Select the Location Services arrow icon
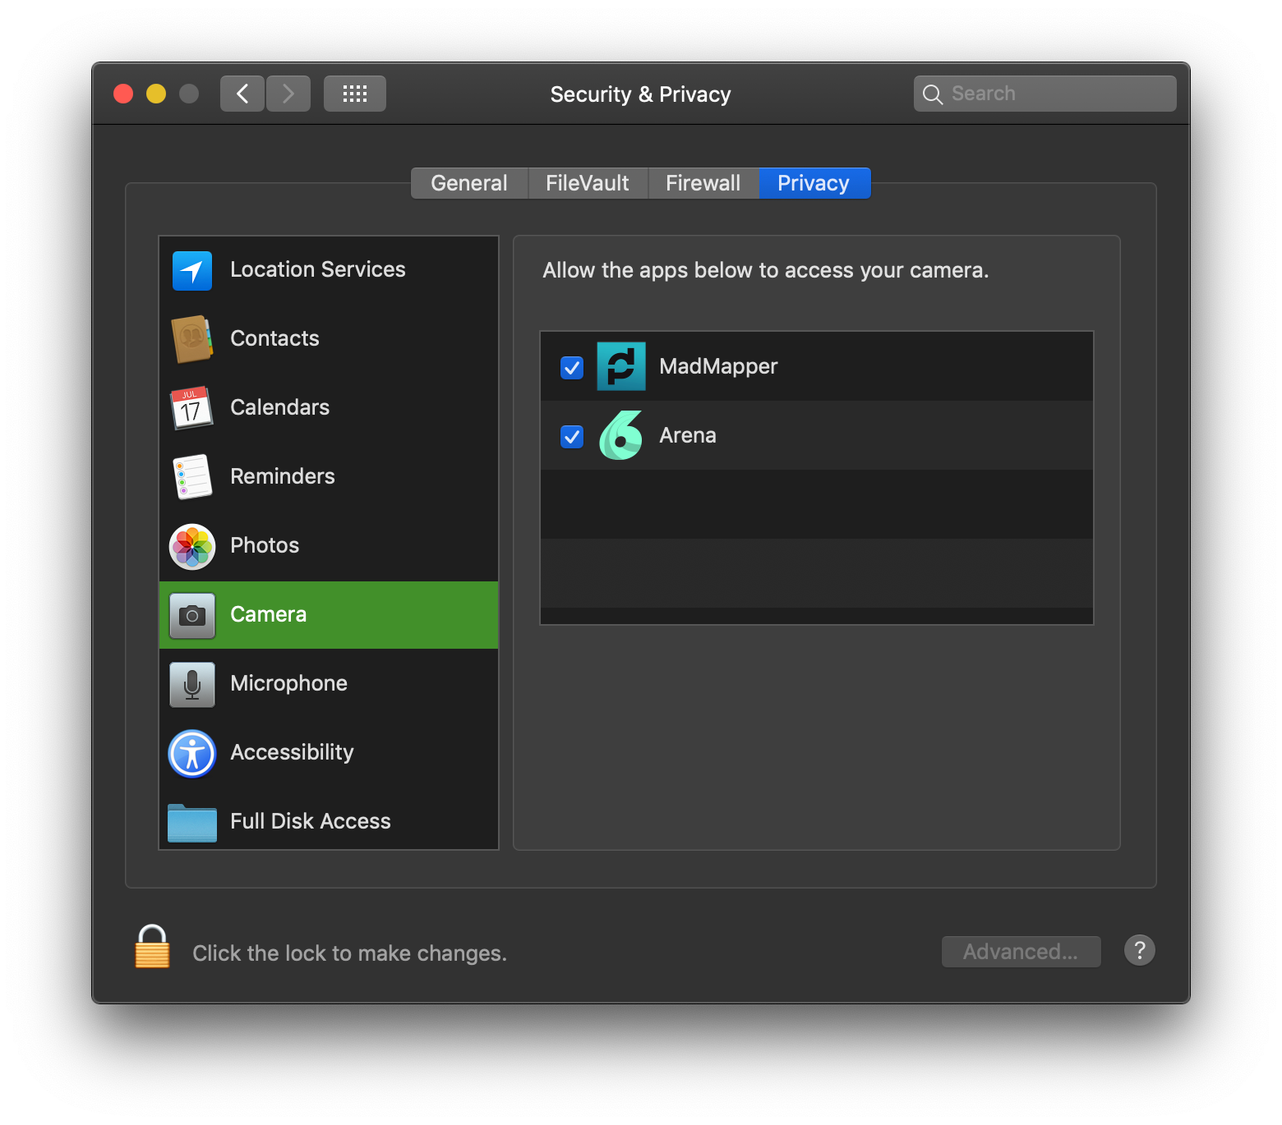The width and height of the screenshot is (1282, 1125). click(192, 270)
